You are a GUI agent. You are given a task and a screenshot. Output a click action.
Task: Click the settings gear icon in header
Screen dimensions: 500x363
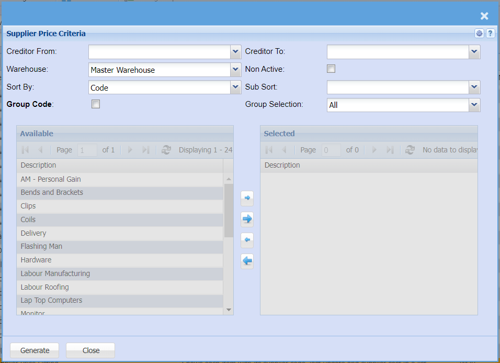pos(479,34)
